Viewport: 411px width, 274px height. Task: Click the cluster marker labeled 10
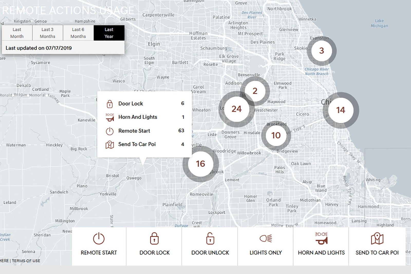276,135
